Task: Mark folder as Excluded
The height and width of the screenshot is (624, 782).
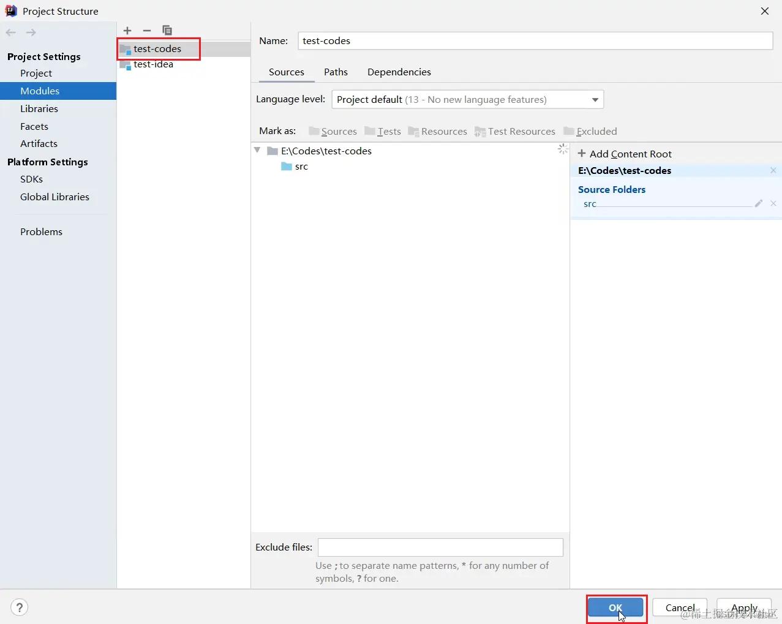Action: [590, 131]
